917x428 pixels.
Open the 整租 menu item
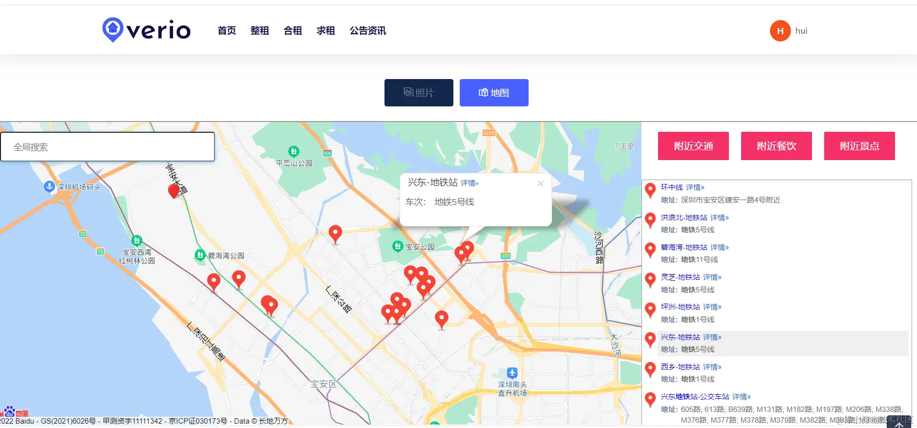pos(259,31)
